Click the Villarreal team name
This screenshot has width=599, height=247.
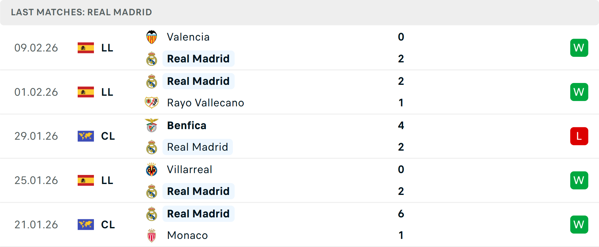189,170
